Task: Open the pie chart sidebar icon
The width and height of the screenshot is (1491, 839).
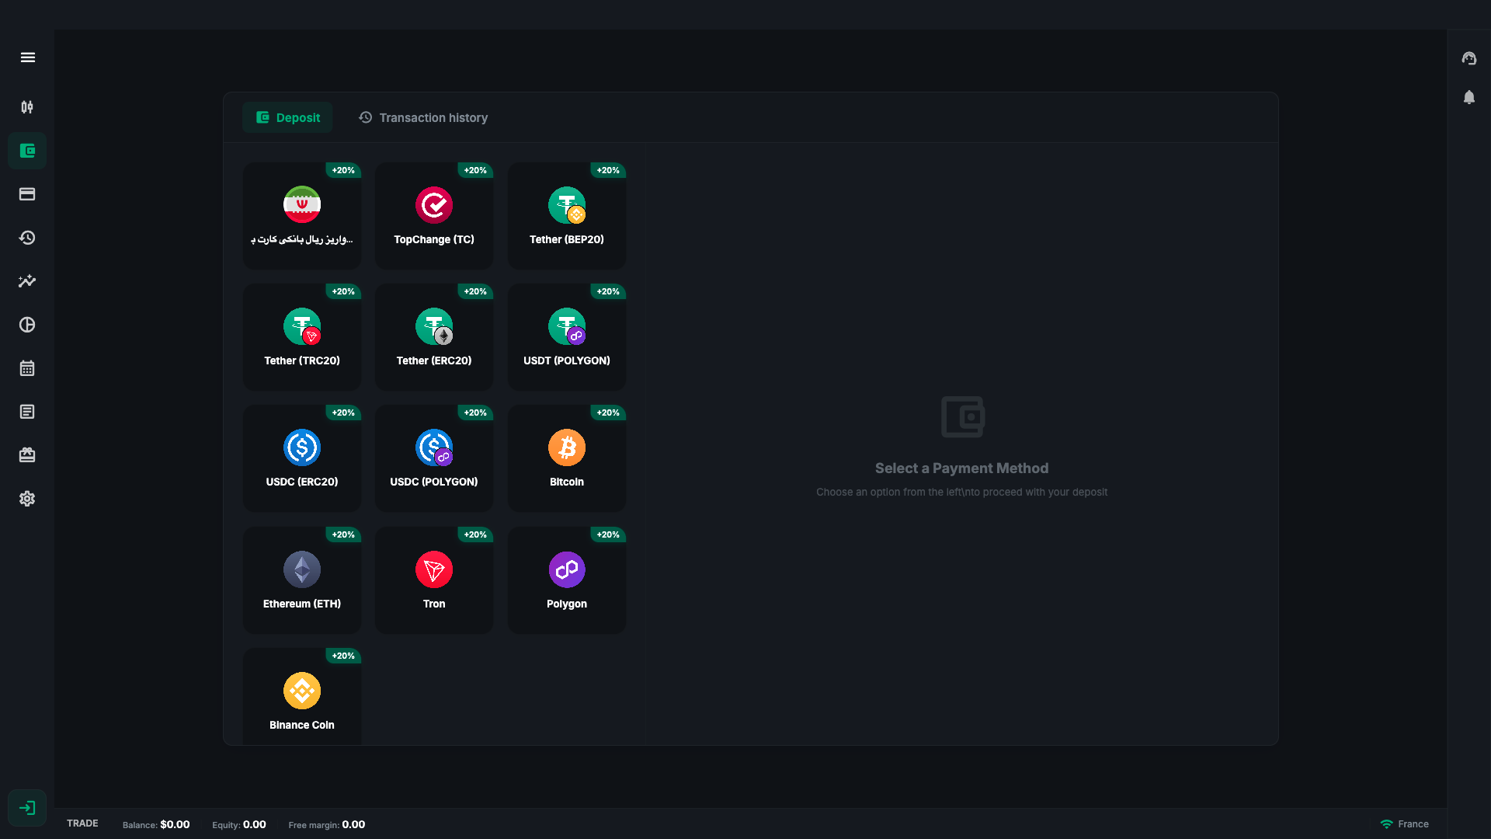Action: [x=27, y=325]
